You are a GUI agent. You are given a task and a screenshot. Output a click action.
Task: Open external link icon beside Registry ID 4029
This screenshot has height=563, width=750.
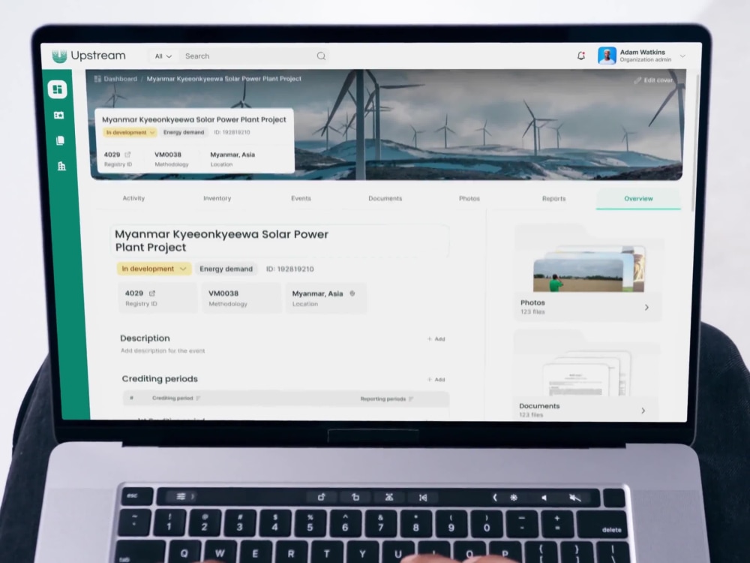tap(152, 294)
